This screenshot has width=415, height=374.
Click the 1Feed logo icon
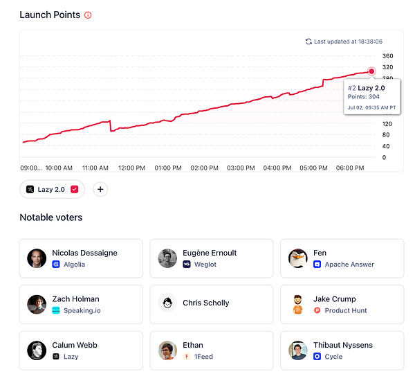coord(187,357)
